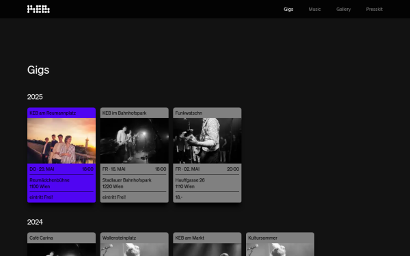410x256 pixels.
Task: Click the 2024 year heading
Action: click(x=35, y=222)
